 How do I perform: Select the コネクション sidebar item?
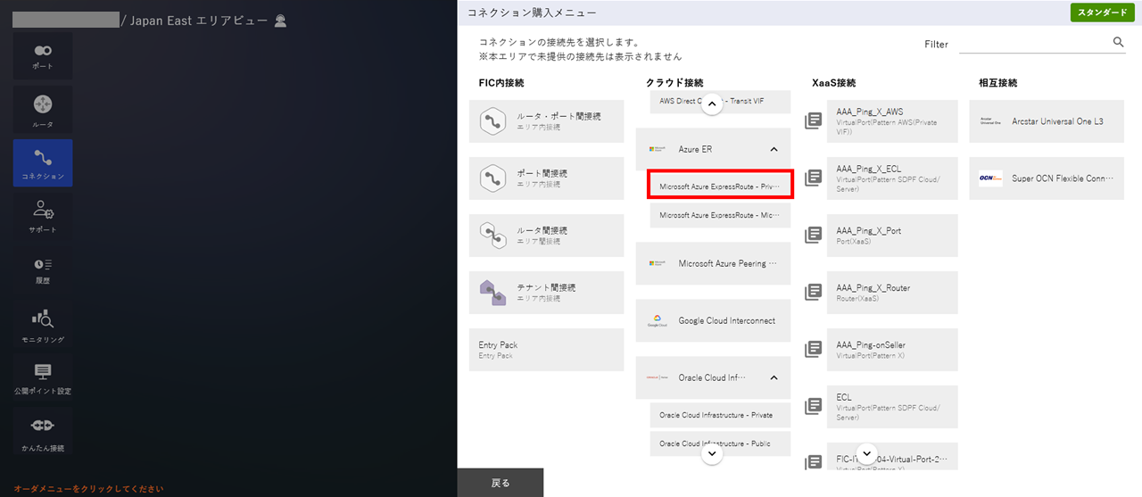pyautogui.click(x=43, y=163)
